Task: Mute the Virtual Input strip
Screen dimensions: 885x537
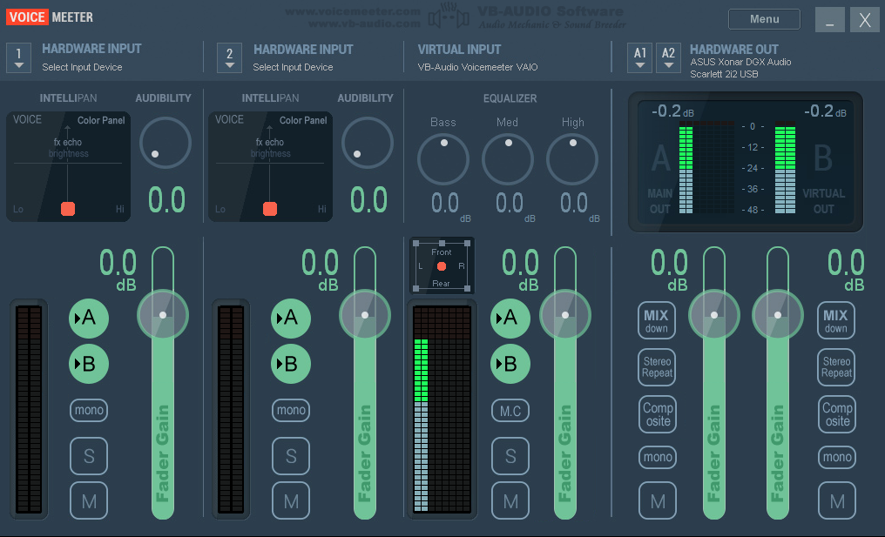Action: [510, 501]
